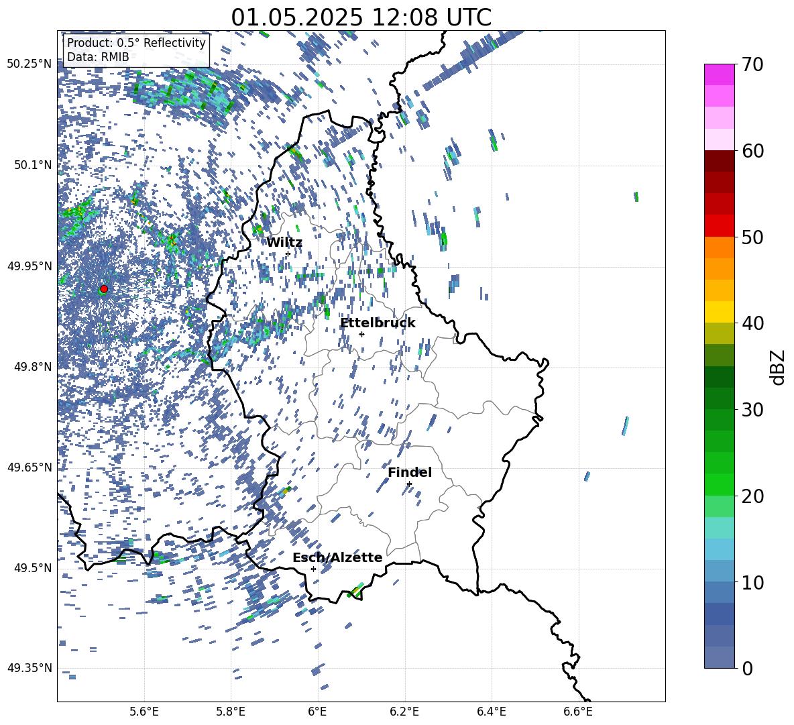Click the 6.4°E longitude label
The image size is (794, 725).
[491, 712]
